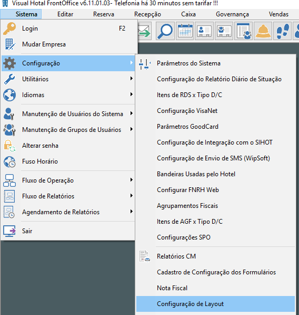Screen dimensions: 299x315
Task: Expand Manutenção de Usuários do Sistema arrow
Action: pos(131,113)
